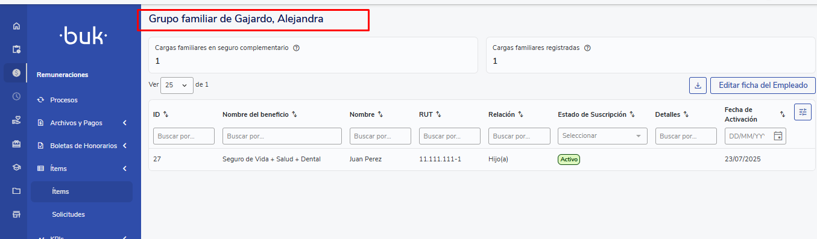Click the graduation cap training icon

point(16,167)
